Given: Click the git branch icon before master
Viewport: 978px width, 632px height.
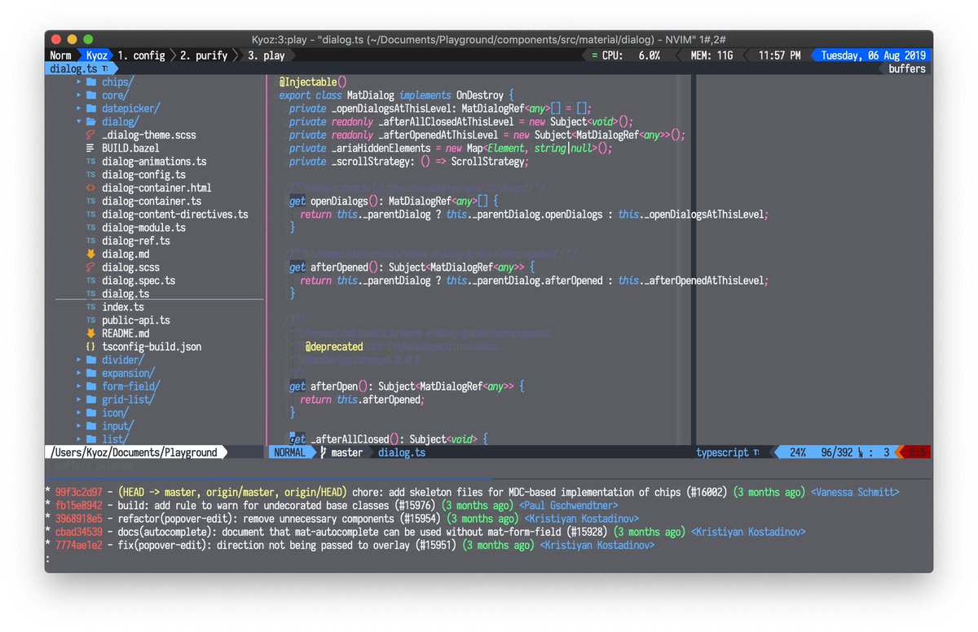Looking at the screenshot, I should tap(324, 453).
